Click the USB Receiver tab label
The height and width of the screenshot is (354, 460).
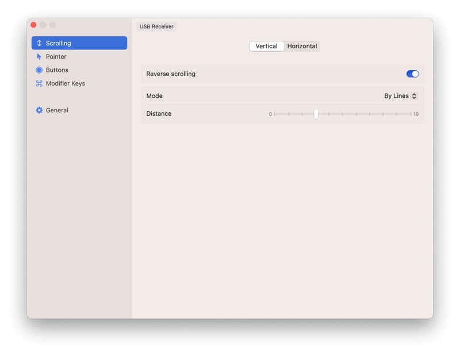[x=156, y=26]
